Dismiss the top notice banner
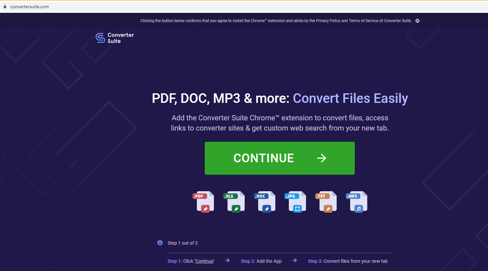The height and width of the screenshot is (271, 488). tap(417, 21)
